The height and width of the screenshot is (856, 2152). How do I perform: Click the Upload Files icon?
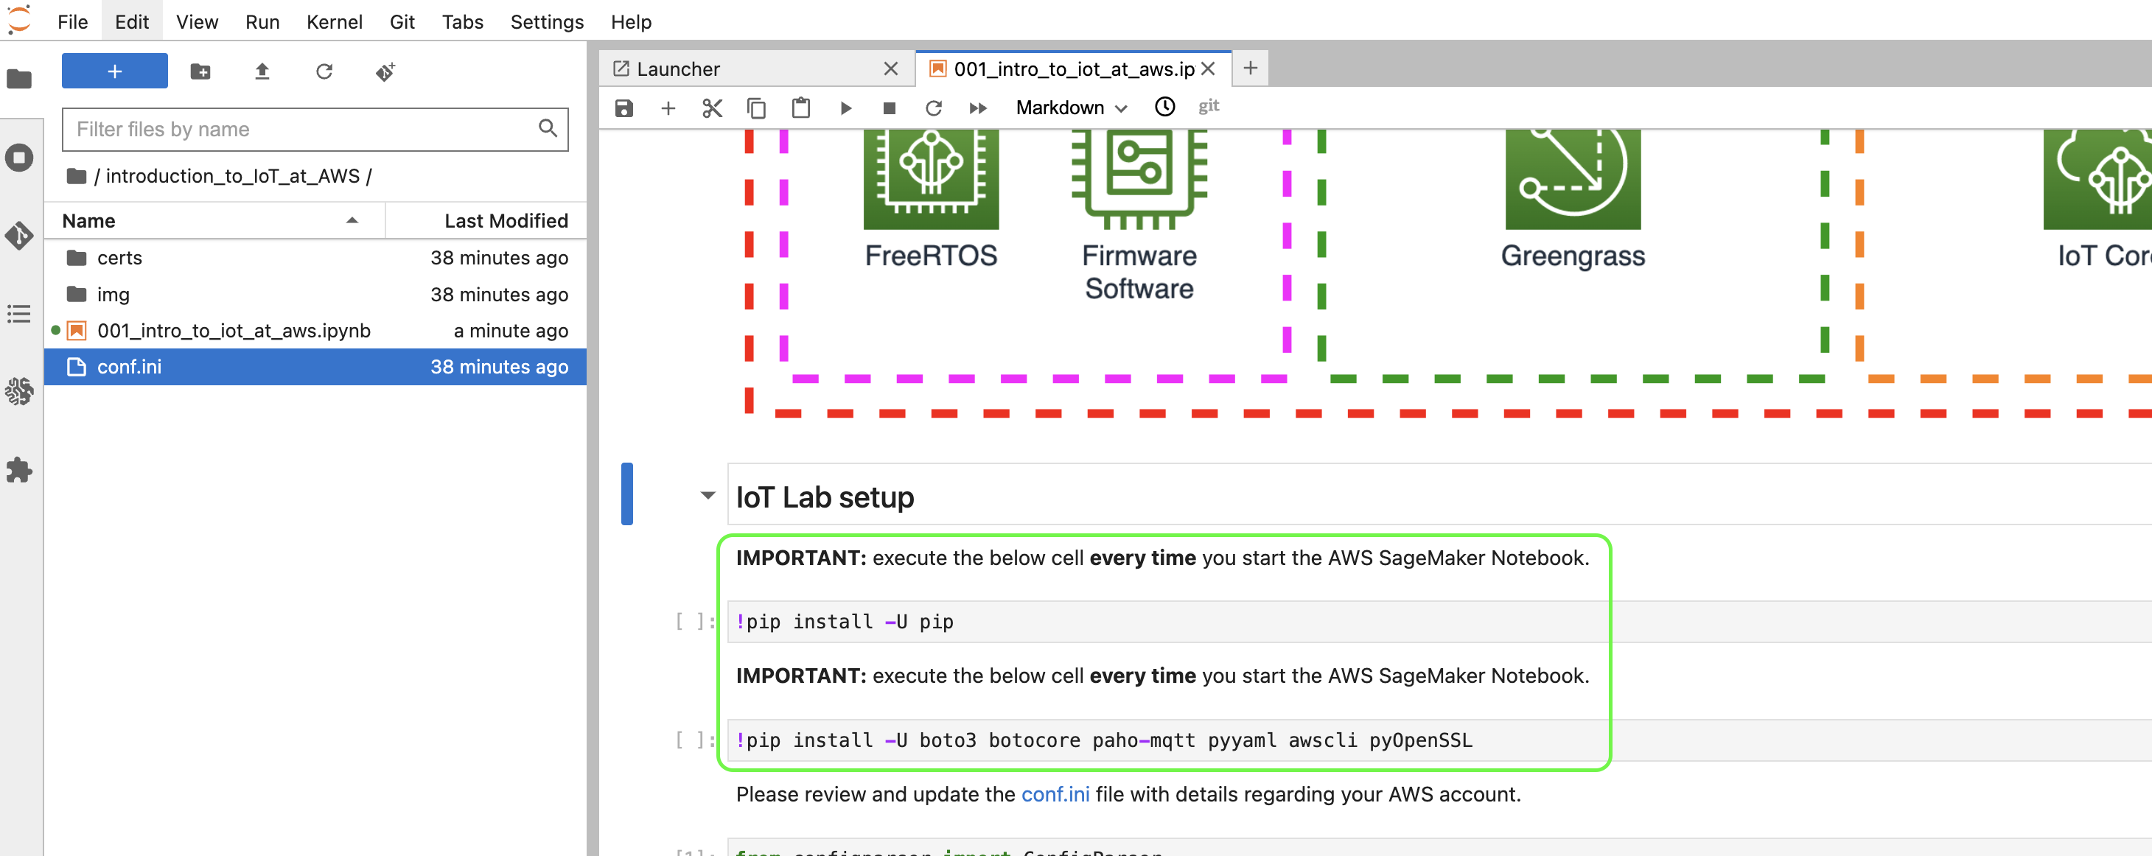(262, 71)
